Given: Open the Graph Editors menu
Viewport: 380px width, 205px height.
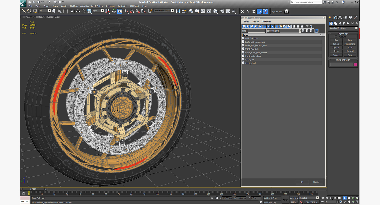Looking at the screenshot, I should [97, 6].
